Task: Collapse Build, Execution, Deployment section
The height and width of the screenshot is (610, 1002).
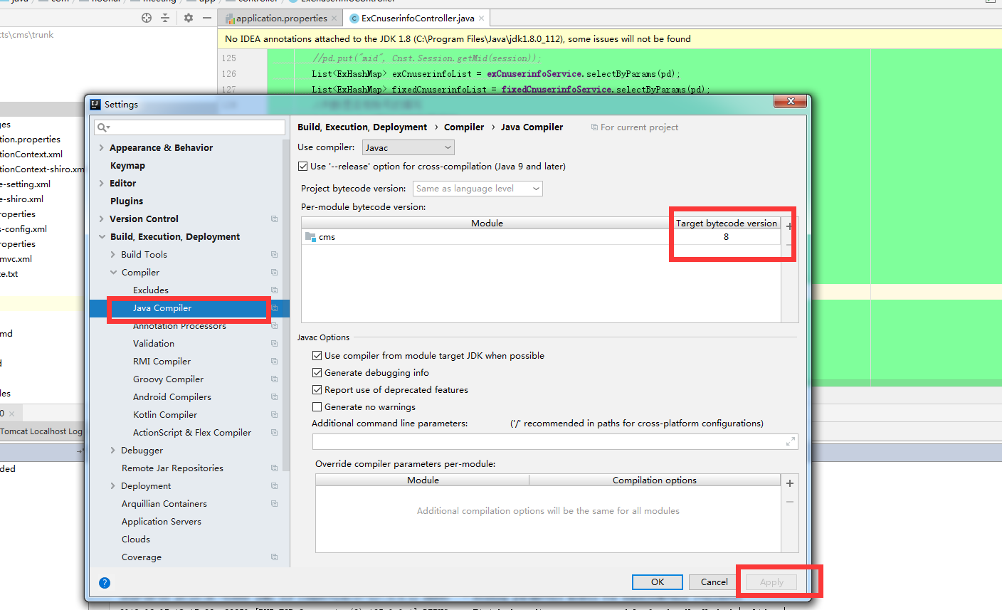Action: point(101,237)
